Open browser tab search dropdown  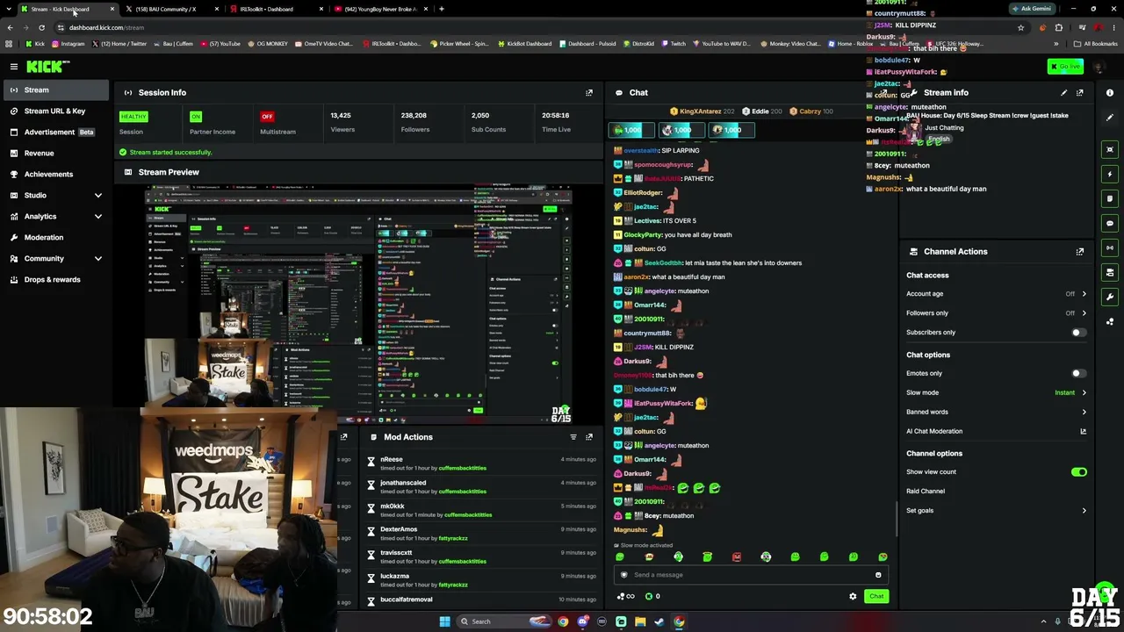(x=10, y=9)
